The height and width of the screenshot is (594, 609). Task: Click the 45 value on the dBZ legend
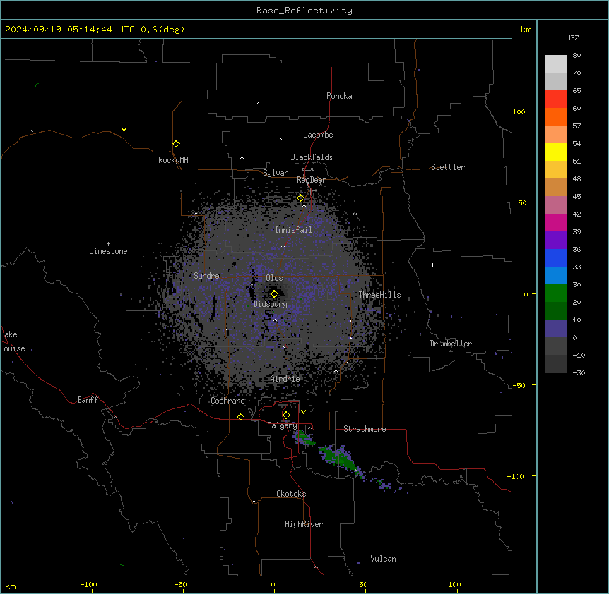pos(577,196)
